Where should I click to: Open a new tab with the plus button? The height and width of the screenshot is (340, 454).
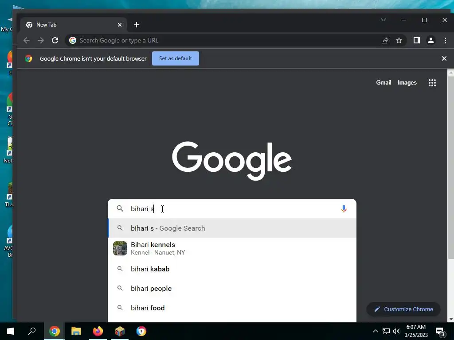137,25
